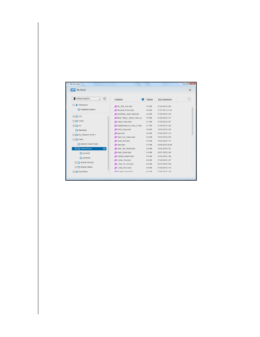Screen dimensions: 260x337
Task: Click the clock icon for Недавние файлы
Action: pyautogui.click(x=79, y=109)
